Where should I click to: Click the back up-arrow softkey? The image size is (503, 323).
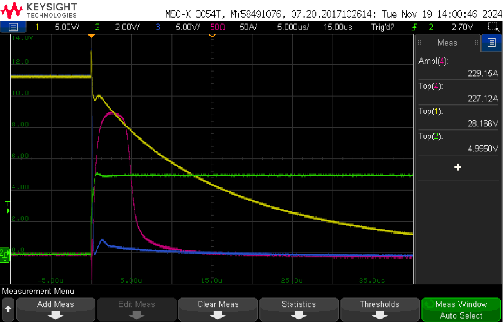pyautogui.click(x=8, y=309)
